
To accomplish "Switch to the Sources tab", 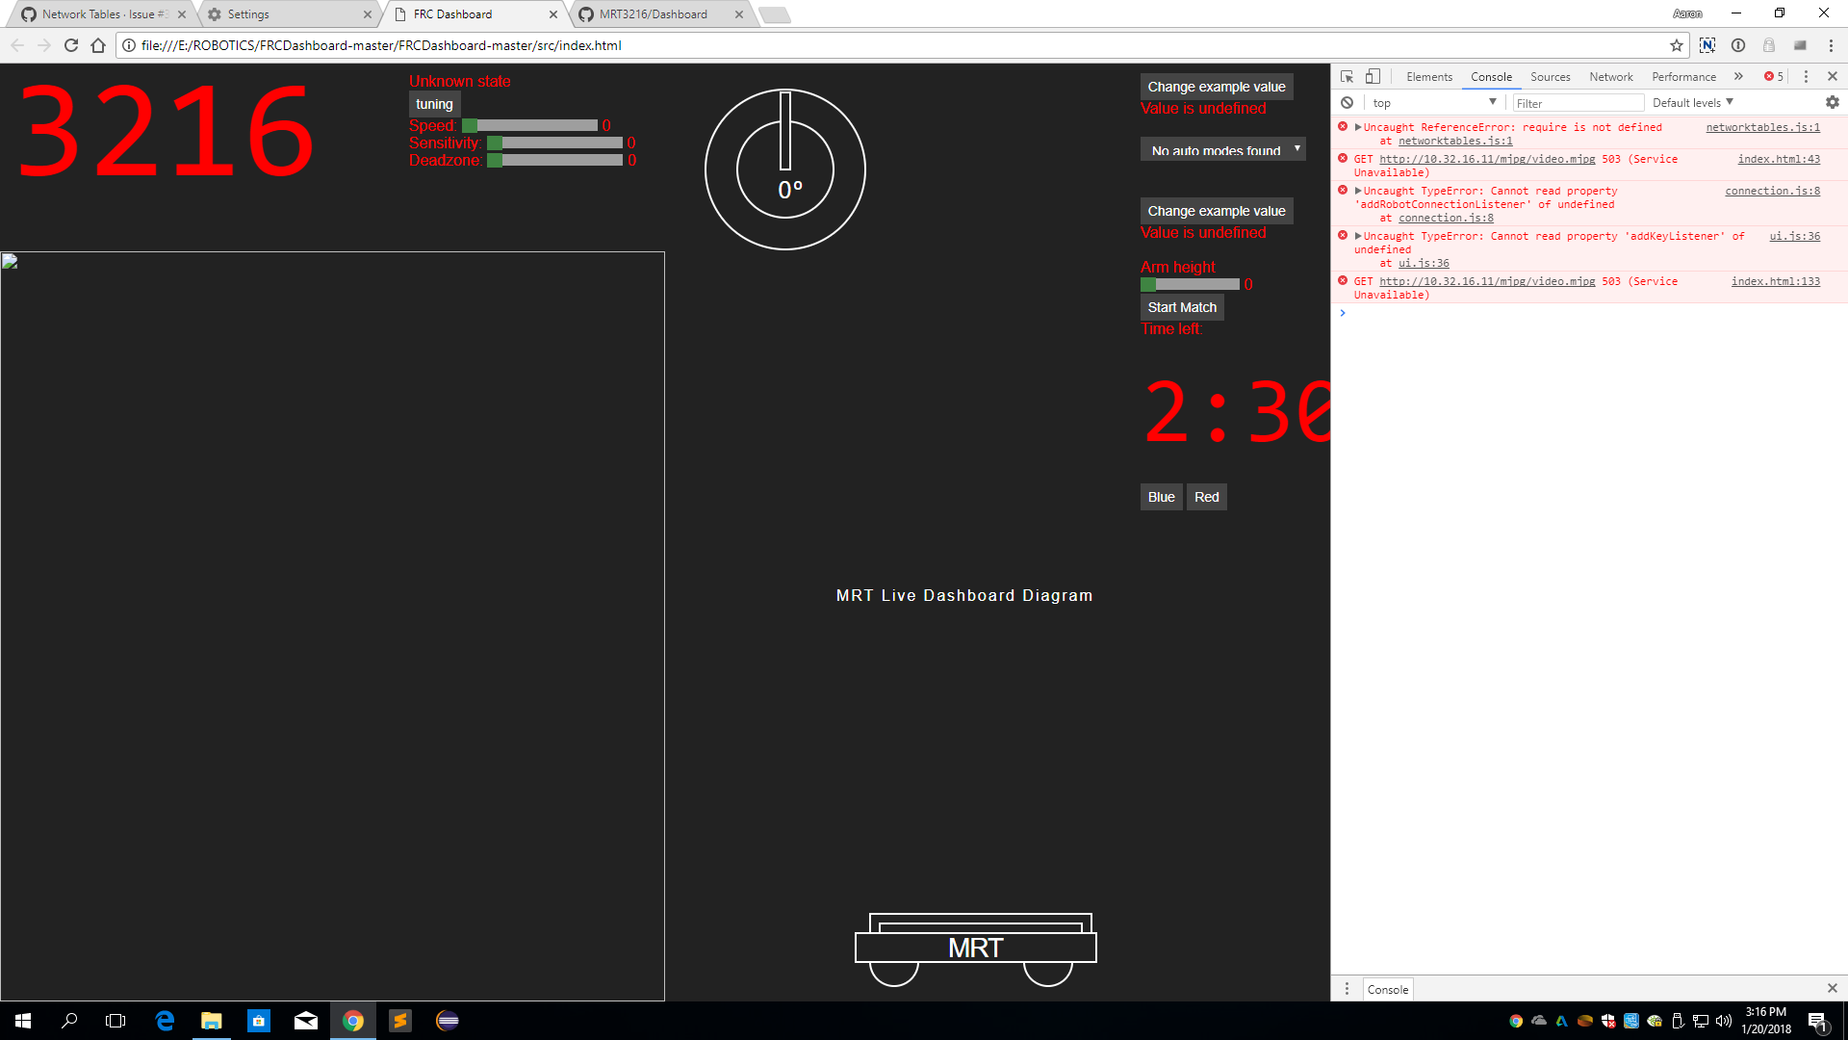I will coord(1551,76).
